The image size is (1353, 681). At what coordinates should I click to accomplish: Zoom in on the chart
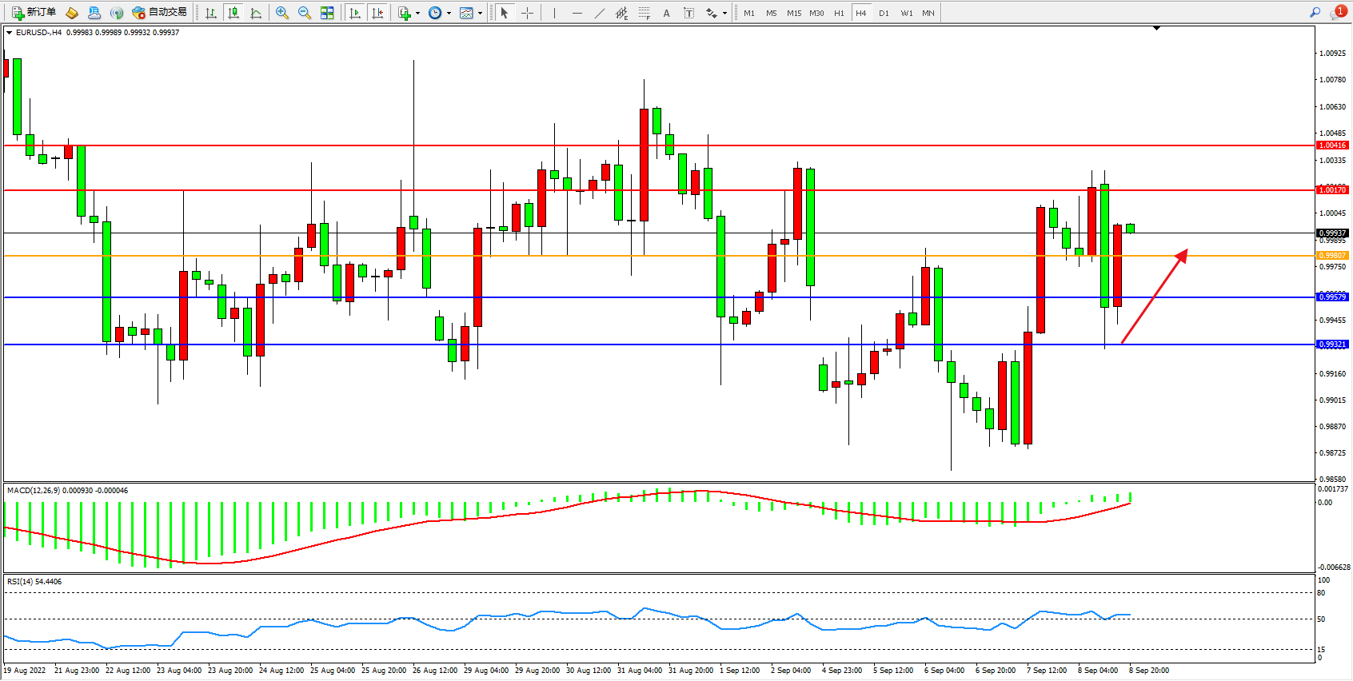point(282,13)
